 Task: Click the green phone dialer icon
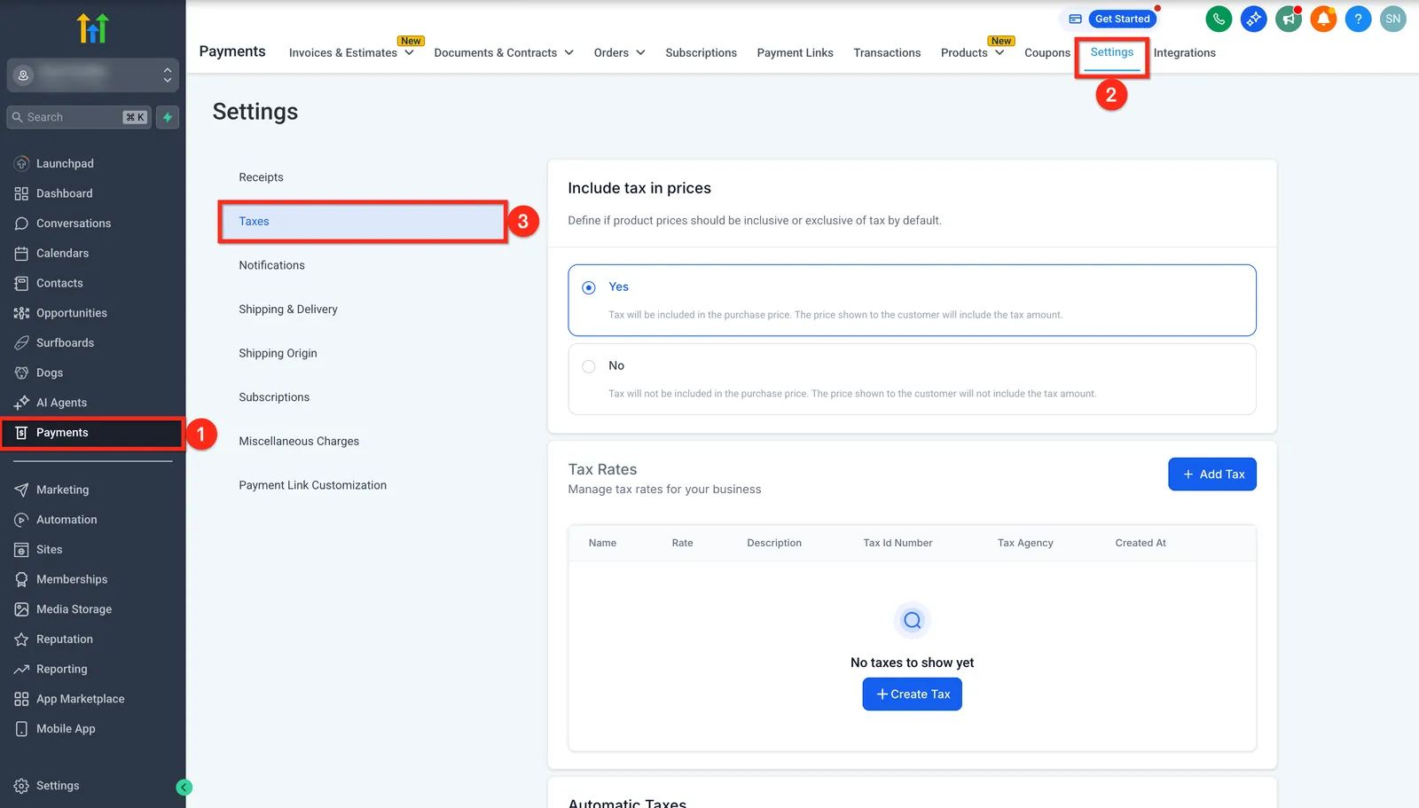point(1219,19)
